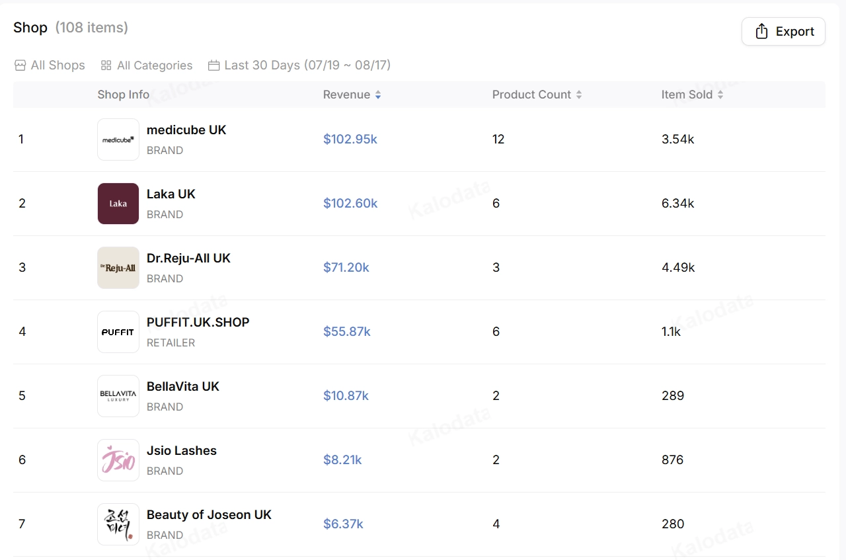Click the medicube UK shop logo

click(118, 140)
